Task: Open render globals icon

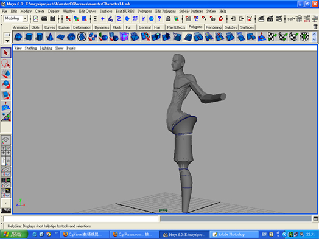Action: (279, 19)
